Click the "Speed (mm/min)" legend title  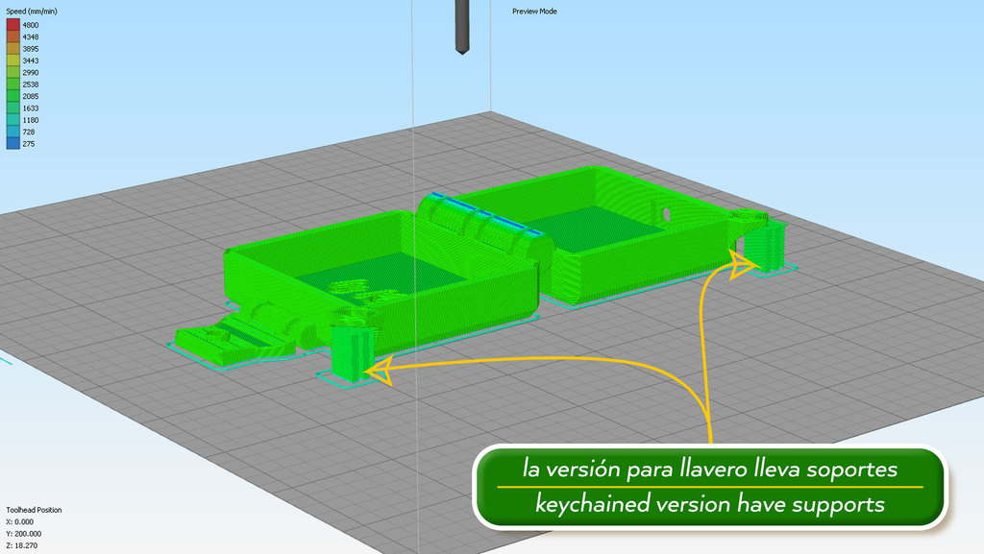(32, 12)
